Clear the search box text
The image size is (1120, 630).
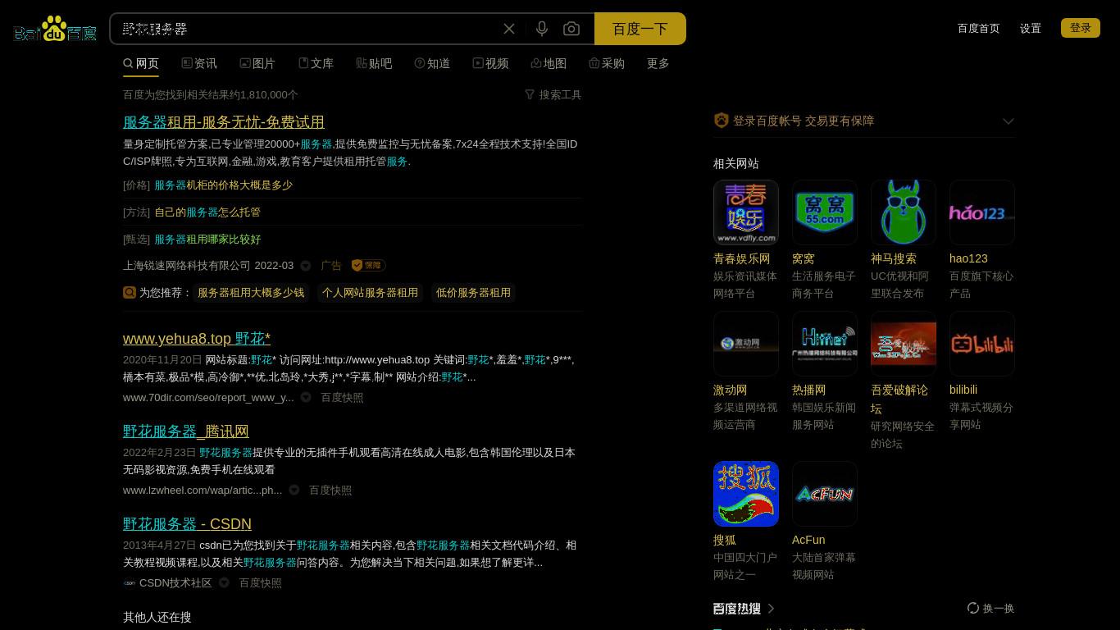point(509,29)
